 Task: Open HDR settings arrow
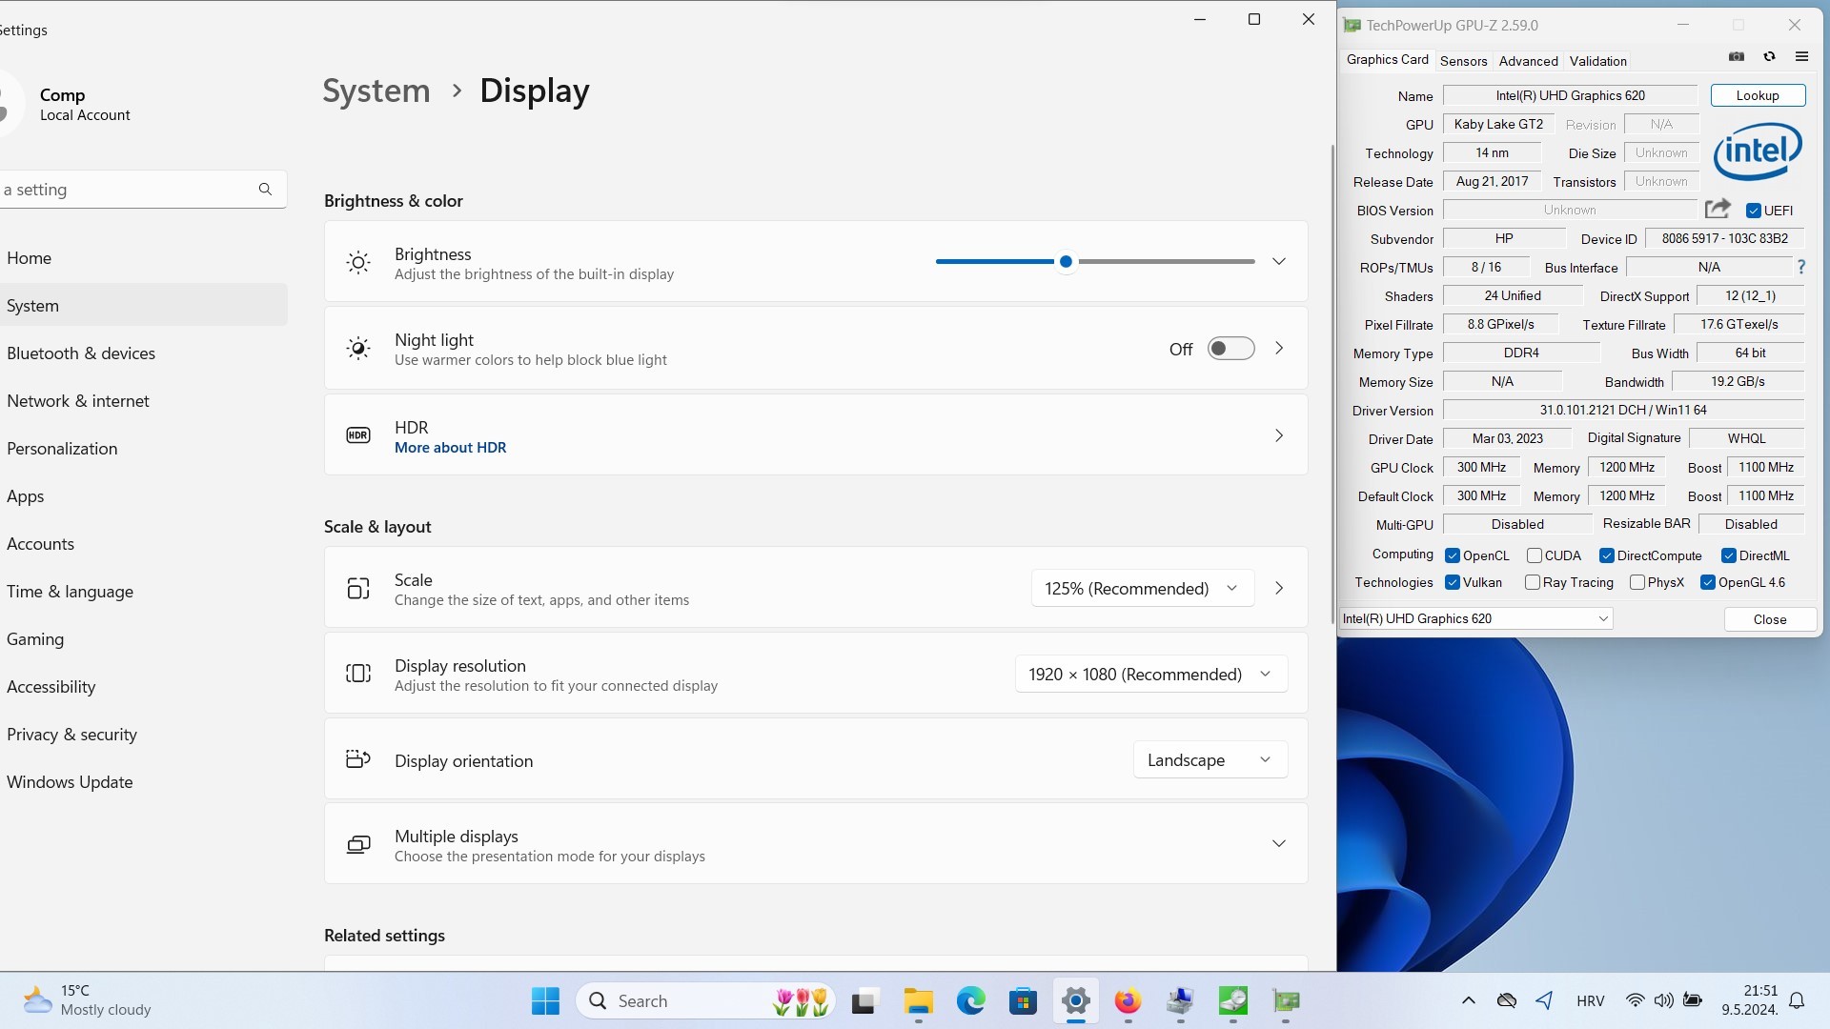pyautogui.click(x=1279, y=435)
